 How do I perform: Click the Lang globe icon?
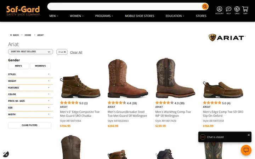coord(237,10)
